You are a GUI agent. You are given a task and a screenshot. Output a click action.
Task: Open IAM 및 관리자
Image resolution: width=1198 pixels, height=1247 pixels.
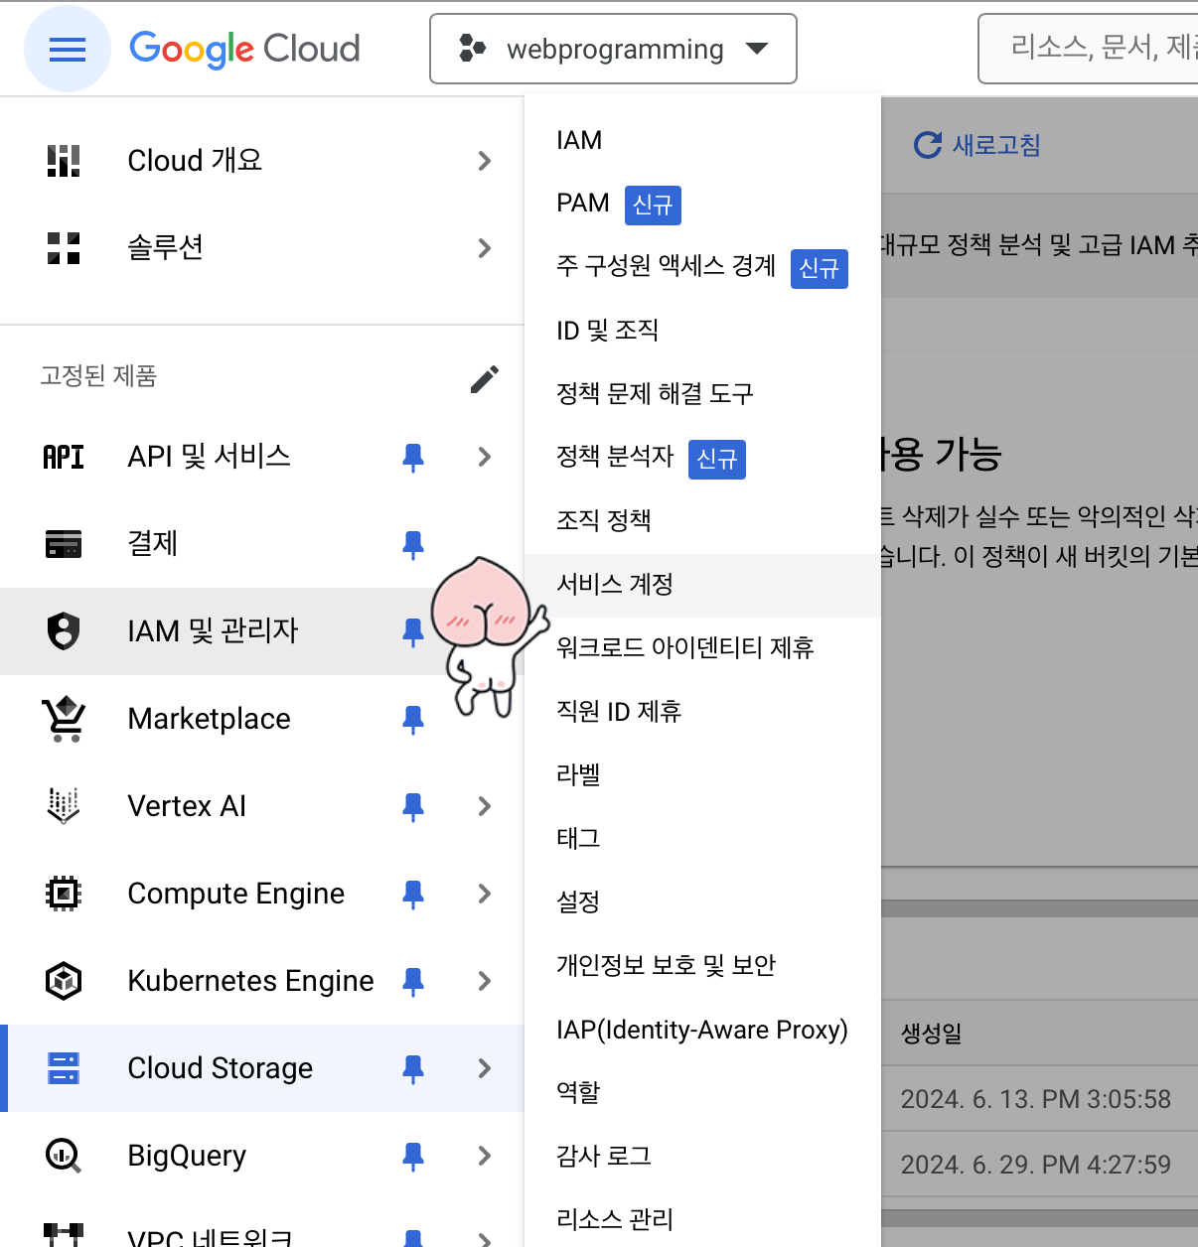click(214, 631)
